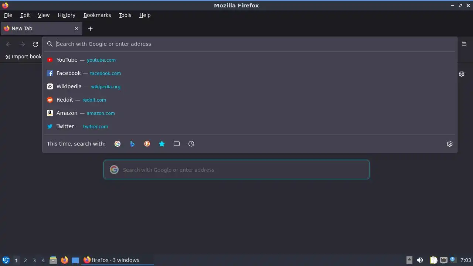Open the file manager taskbar launcher
473x266 pixels.
53,260
